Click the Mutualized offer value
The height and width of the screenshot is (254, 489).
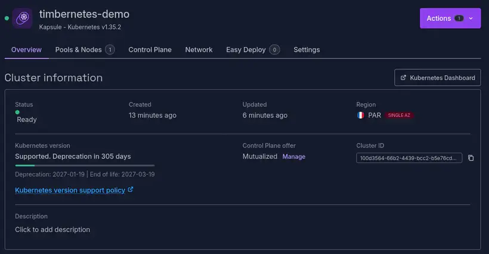point(260,156)
